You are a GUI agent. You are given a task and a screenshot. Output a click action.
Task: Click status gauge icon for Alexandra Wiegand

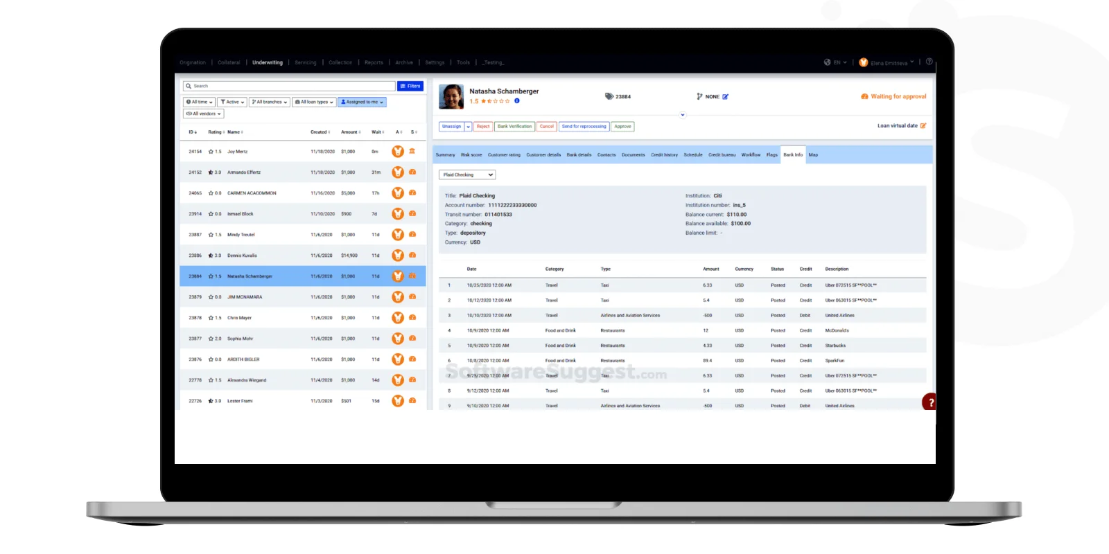pyautogui.click(x=412, y=379)
